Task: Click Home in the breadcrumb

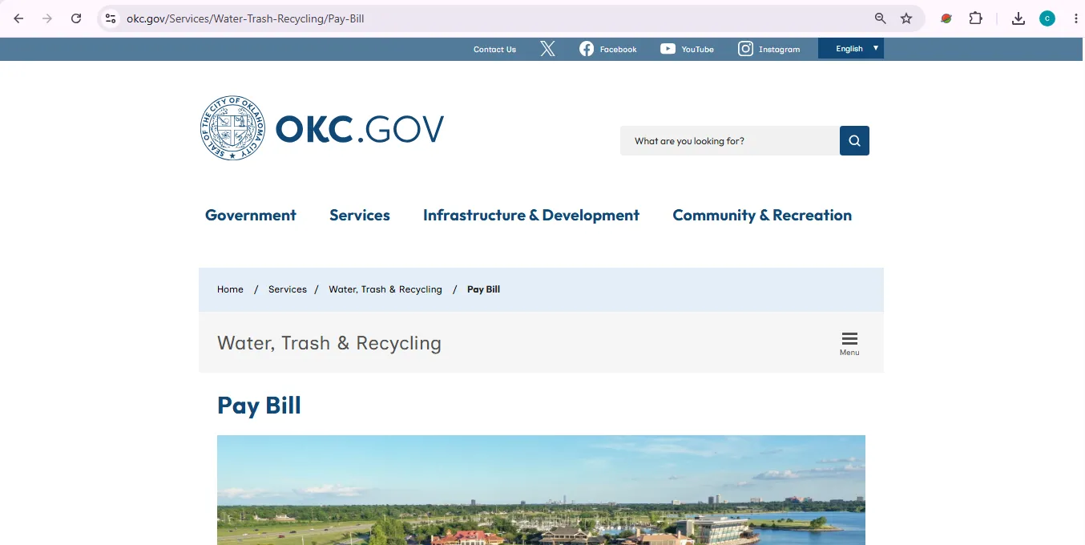Action: pyautogui.click(x=230, y=289)
